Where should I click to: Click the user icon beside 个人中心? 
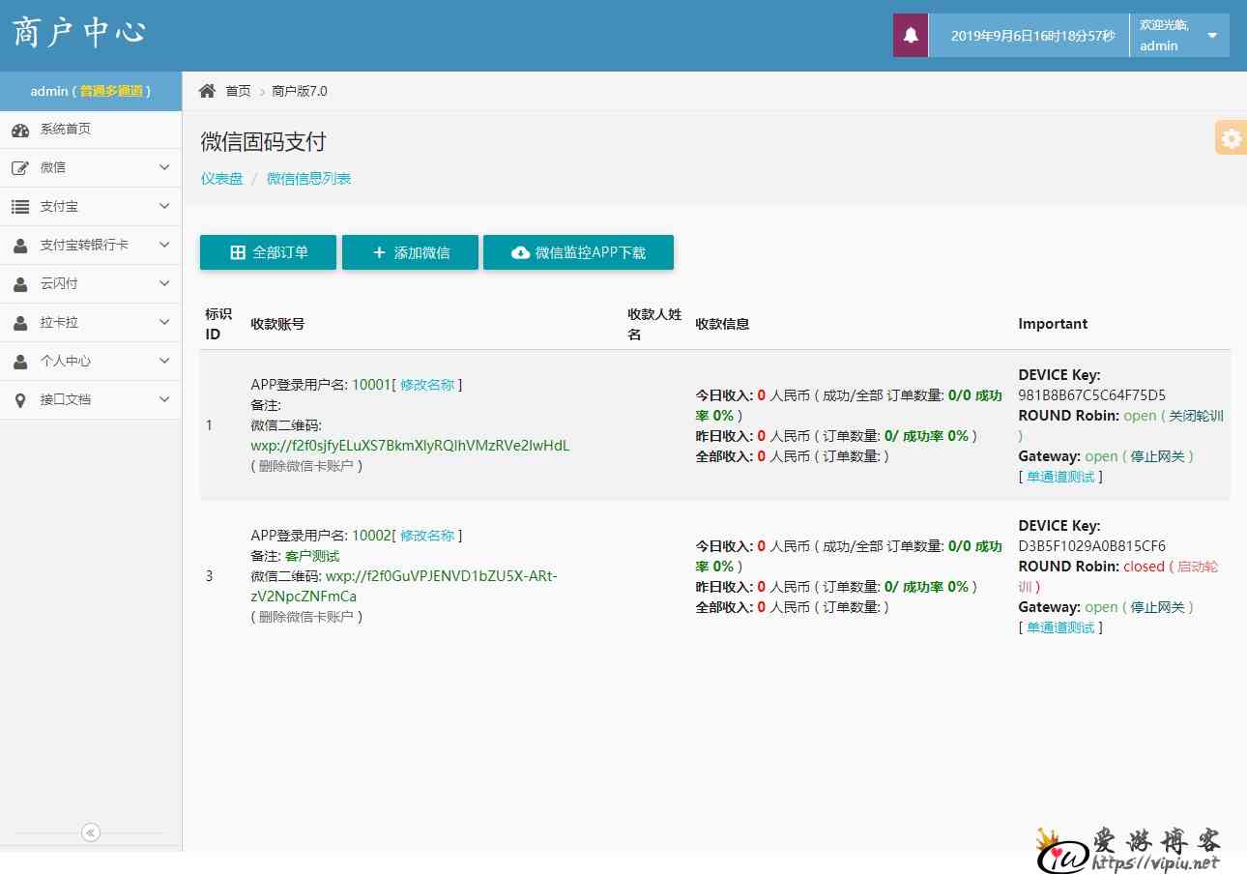pos(20,362)
